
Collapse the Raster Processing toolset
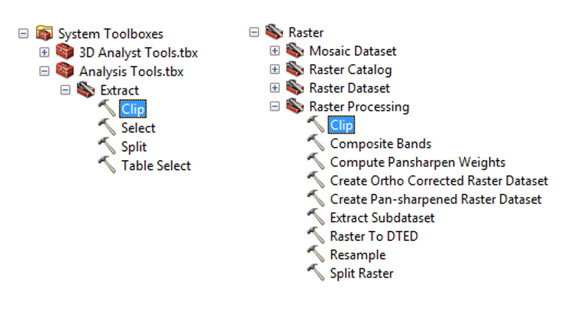[275, 108]
